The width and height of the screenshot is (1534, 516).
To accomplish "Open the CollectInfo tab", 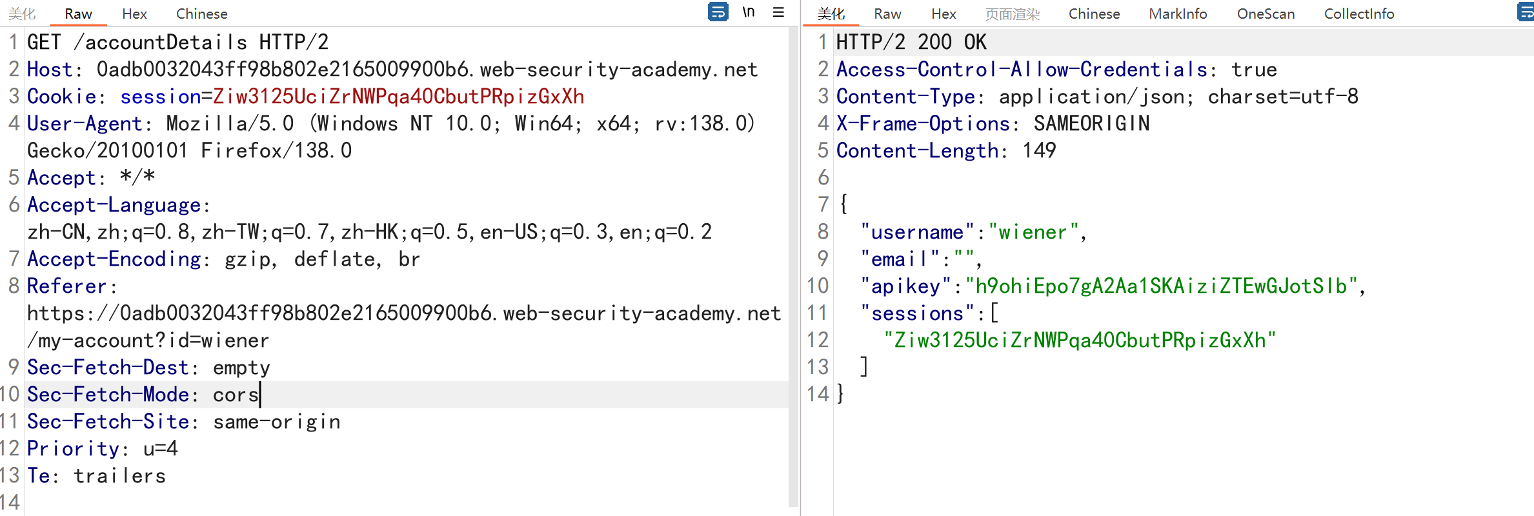I will point(1358,14).
